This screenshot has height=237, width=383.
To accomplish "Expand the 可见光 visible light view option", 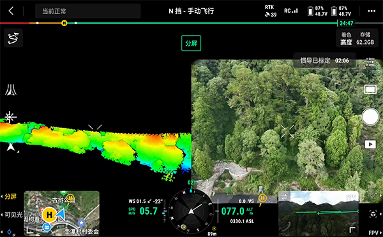I will coord(11,215).
